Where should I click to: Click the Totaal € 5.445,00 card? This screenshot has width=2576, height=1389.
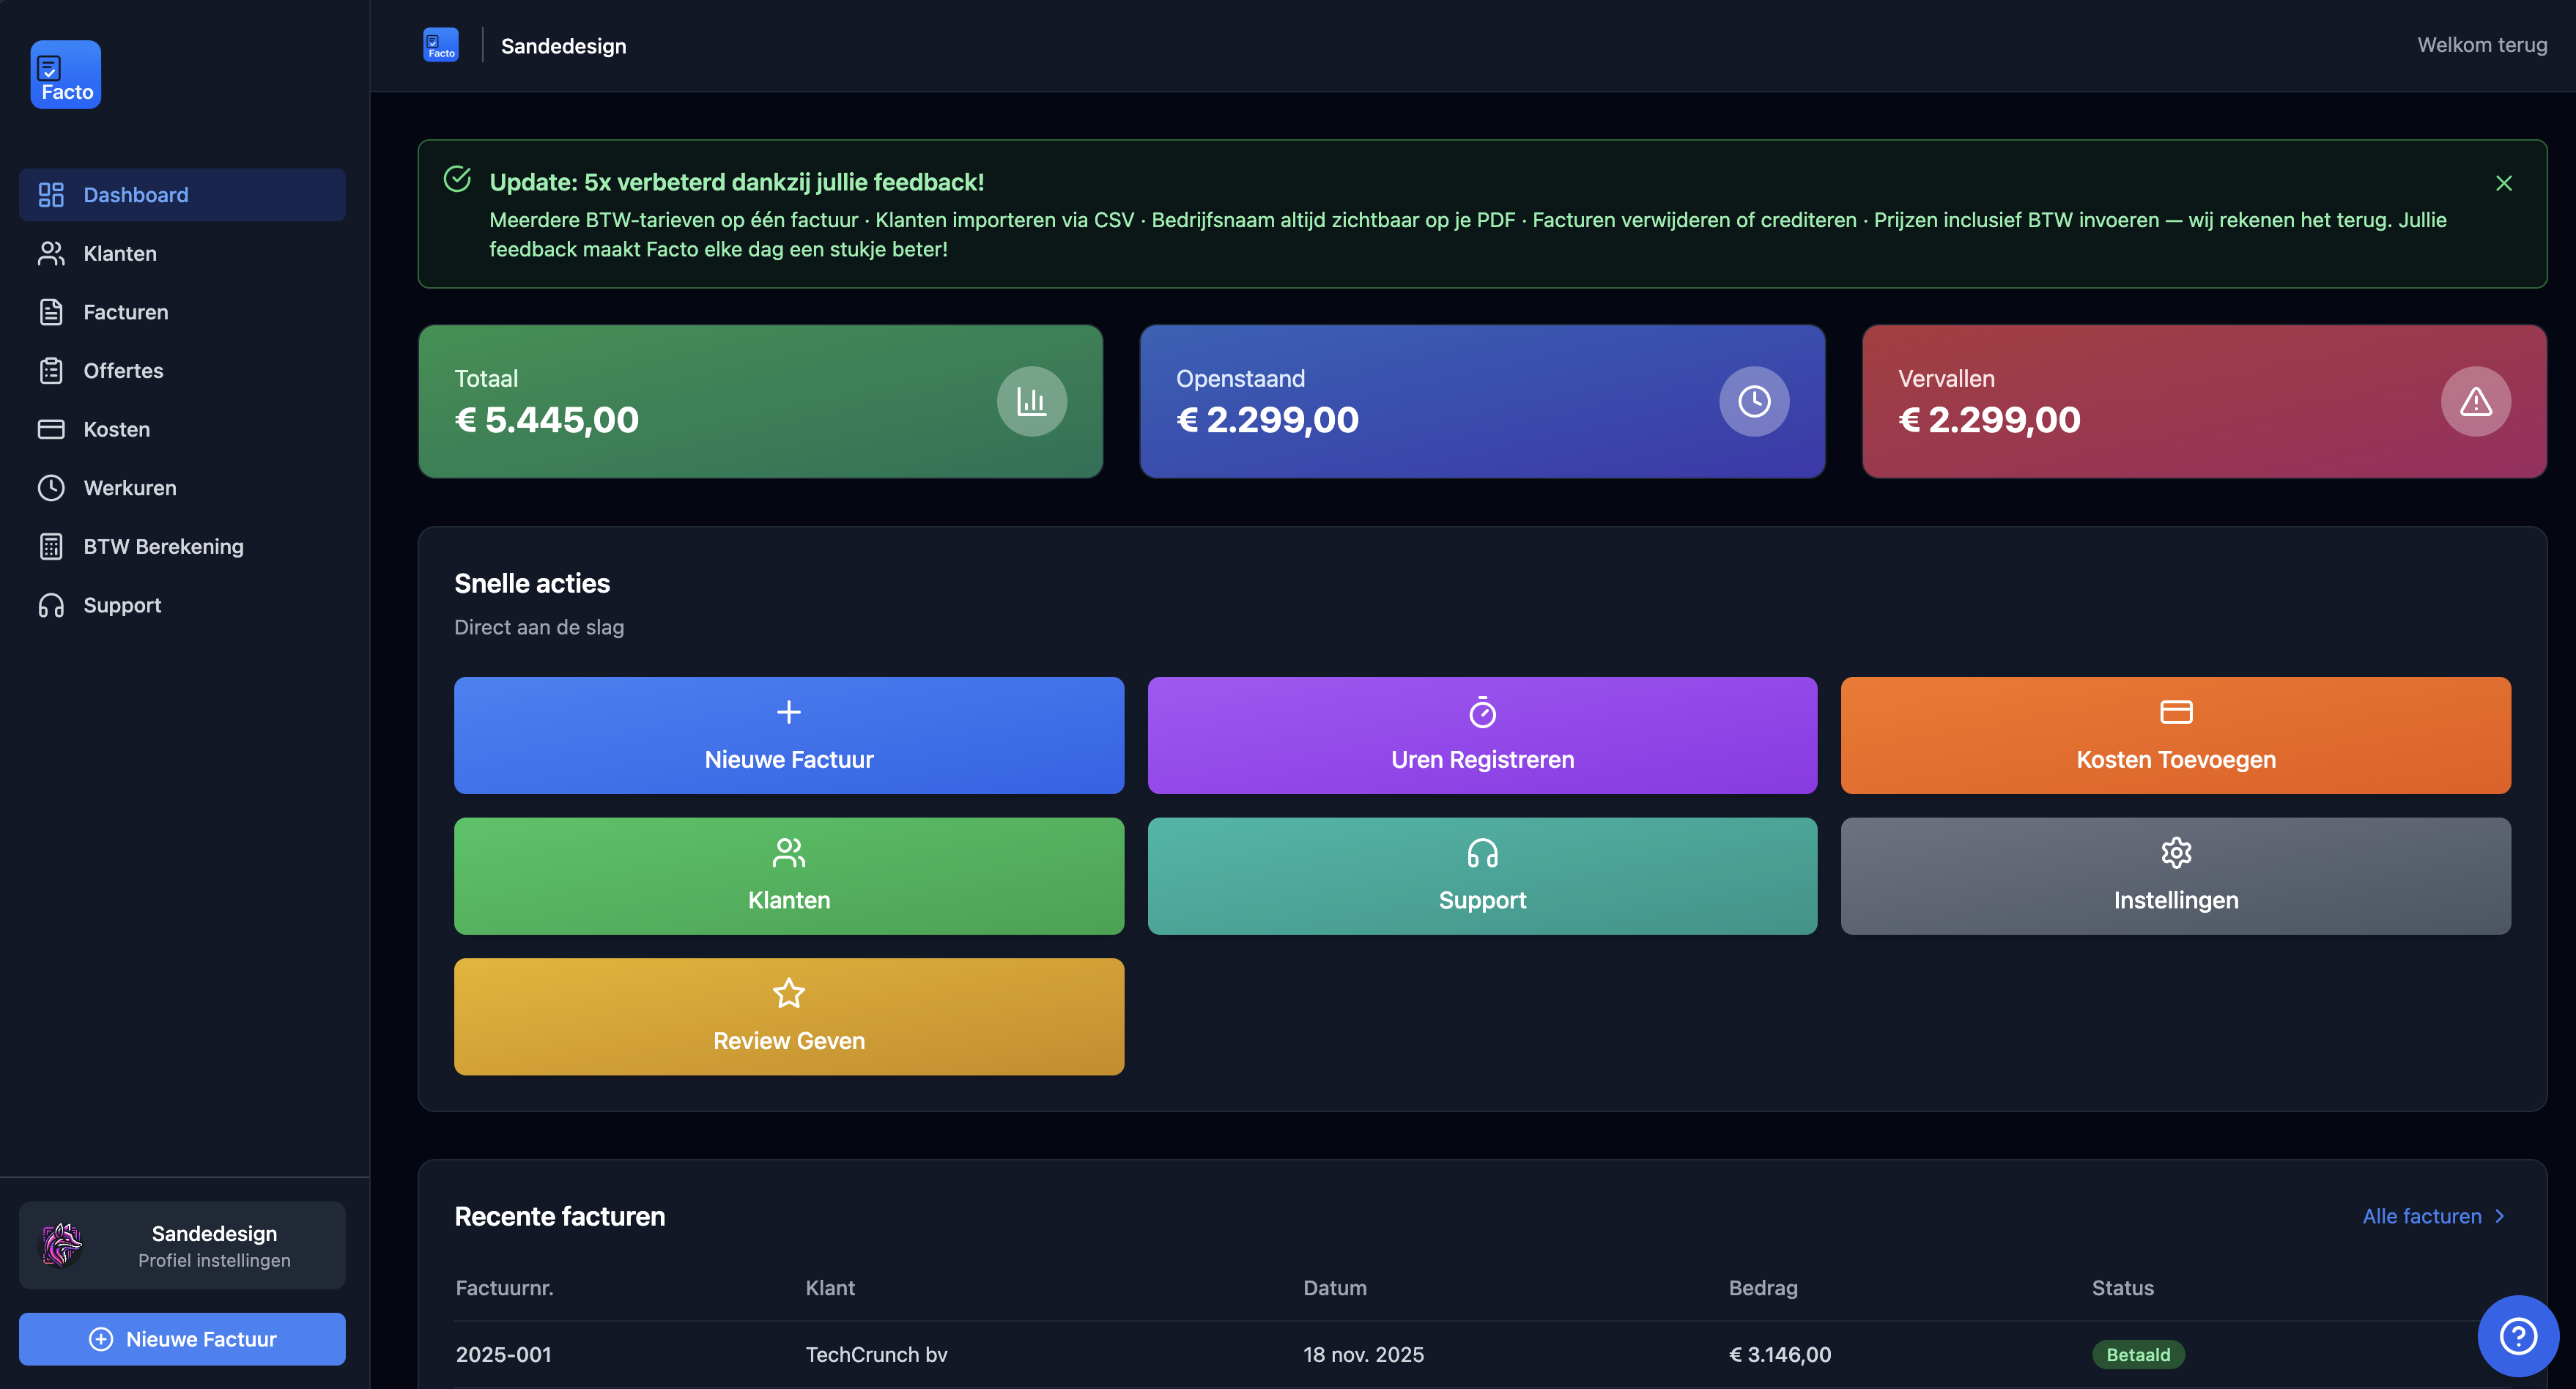(x=760, y=401)
